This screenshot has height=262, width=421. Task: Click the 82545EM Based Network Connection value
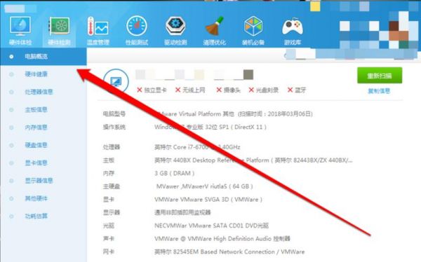point(229,251)
